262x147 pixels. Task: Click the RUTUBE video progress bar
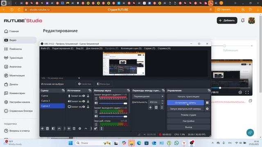click(231, 88)
